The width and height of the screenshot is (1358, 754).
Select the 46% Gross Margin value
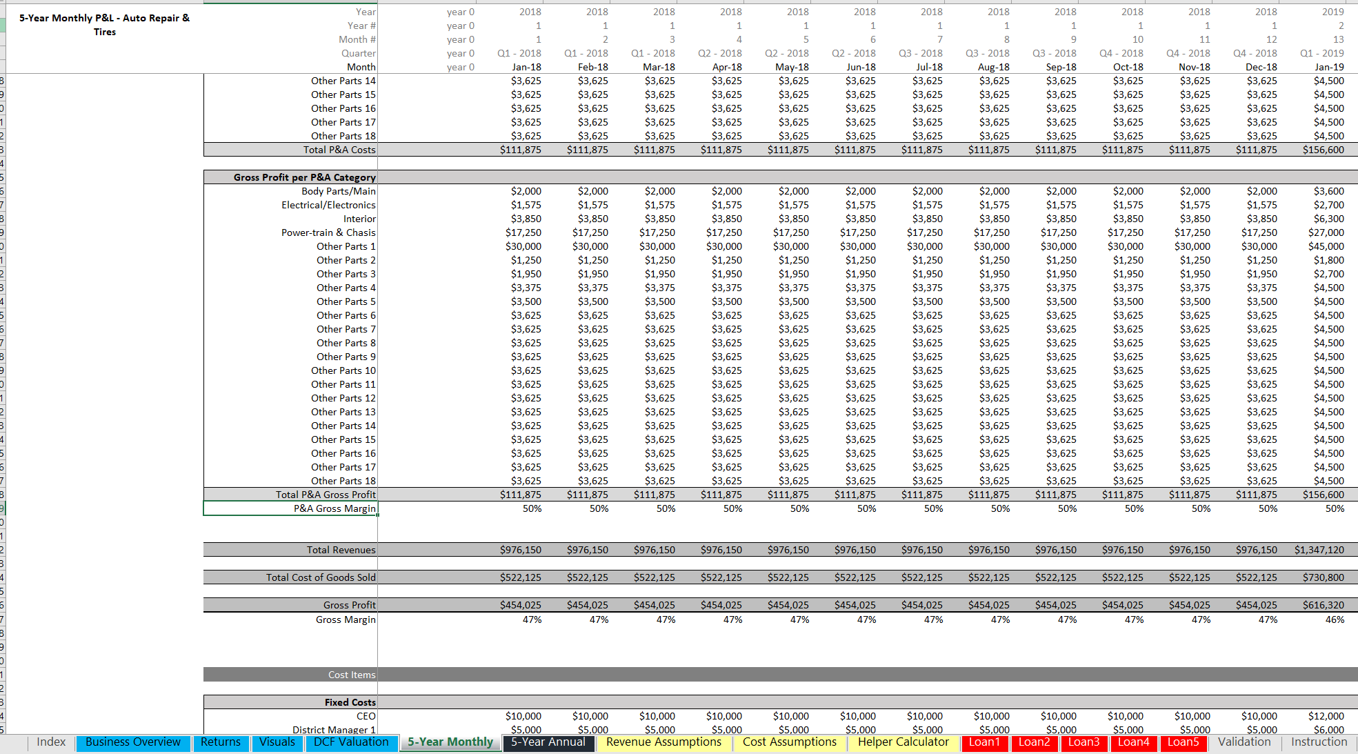(x=1335, y=619)
